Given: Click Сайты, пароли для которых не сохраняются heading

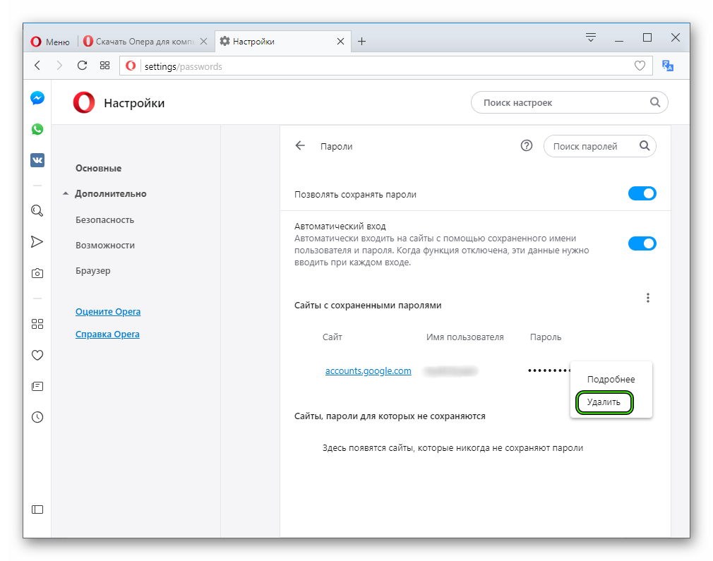Looking at the screenshot, I should coord(390,416).
